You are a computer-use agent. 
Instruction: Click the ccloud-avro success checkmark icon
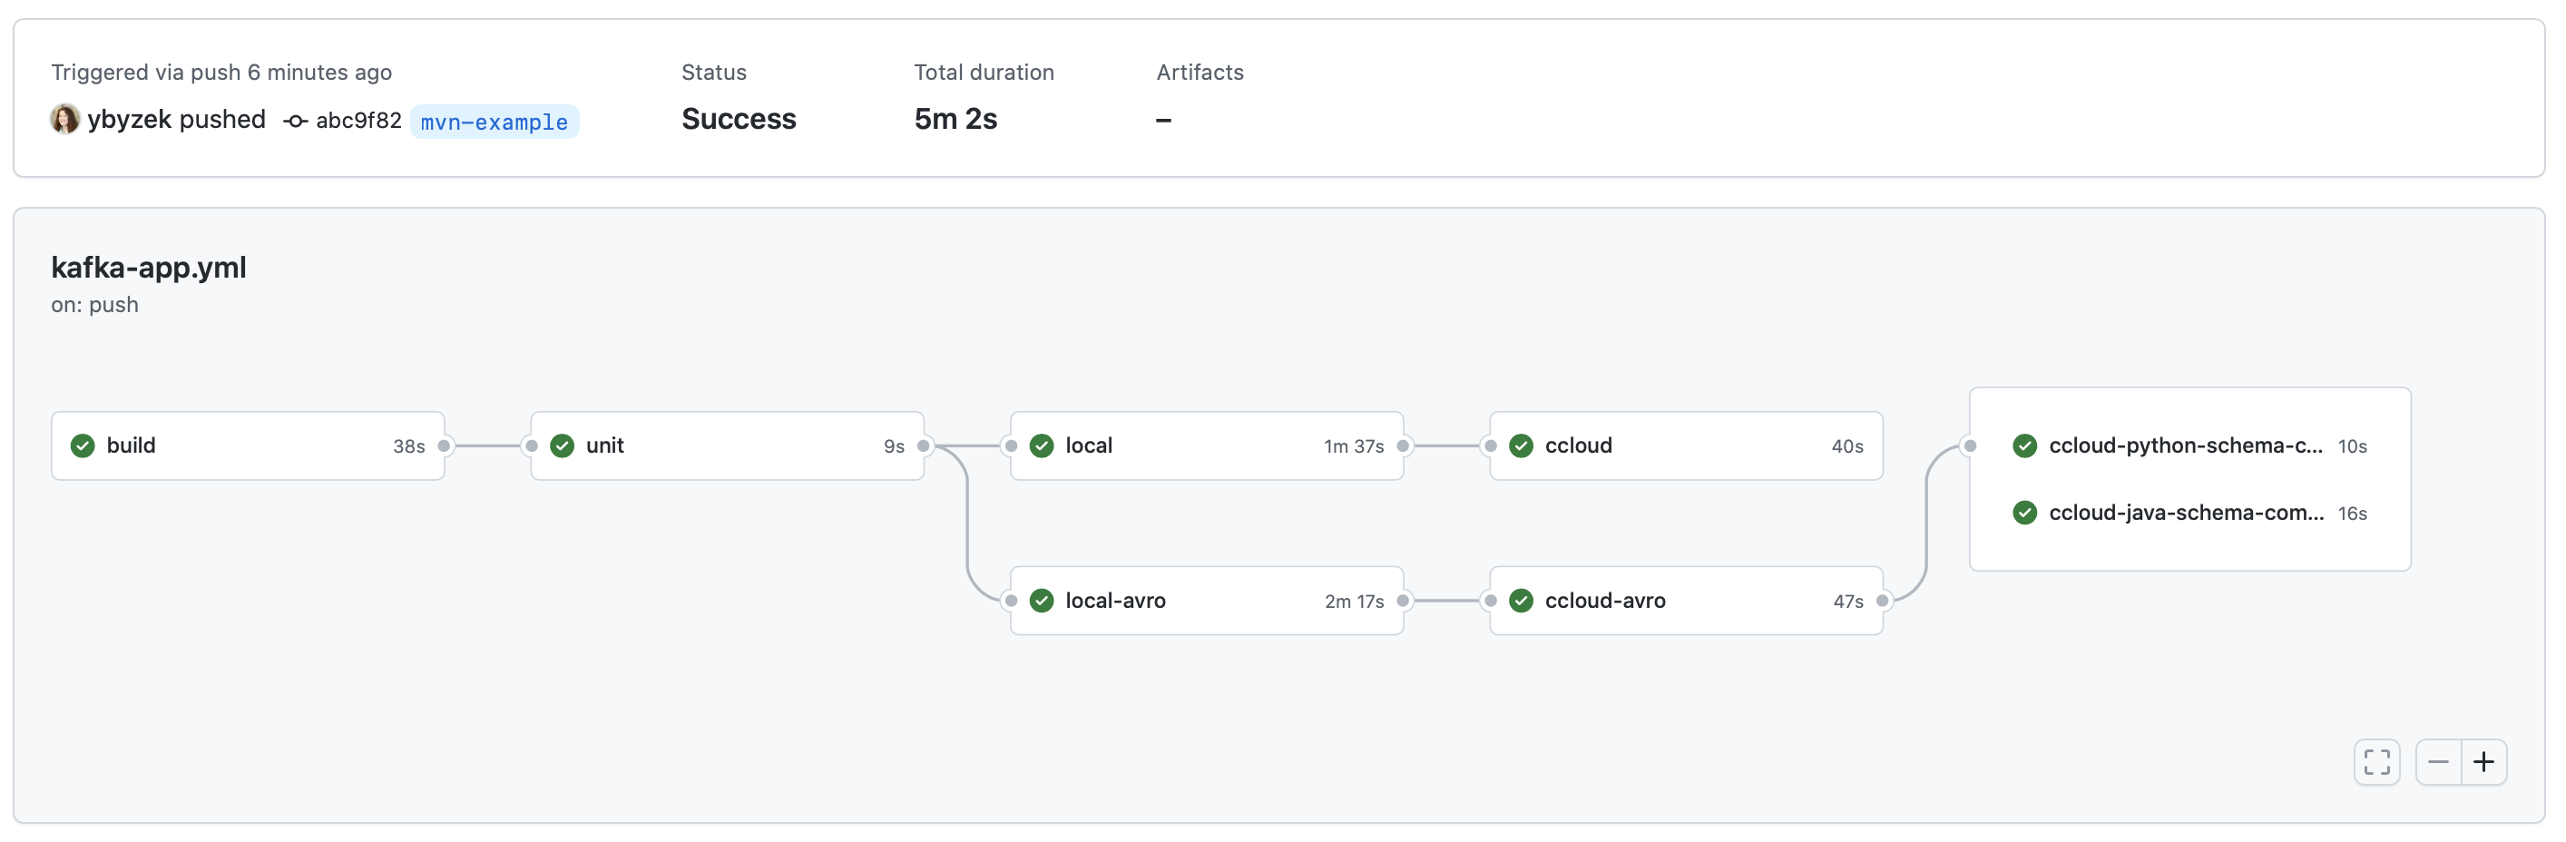click(x=1521, y=600)
